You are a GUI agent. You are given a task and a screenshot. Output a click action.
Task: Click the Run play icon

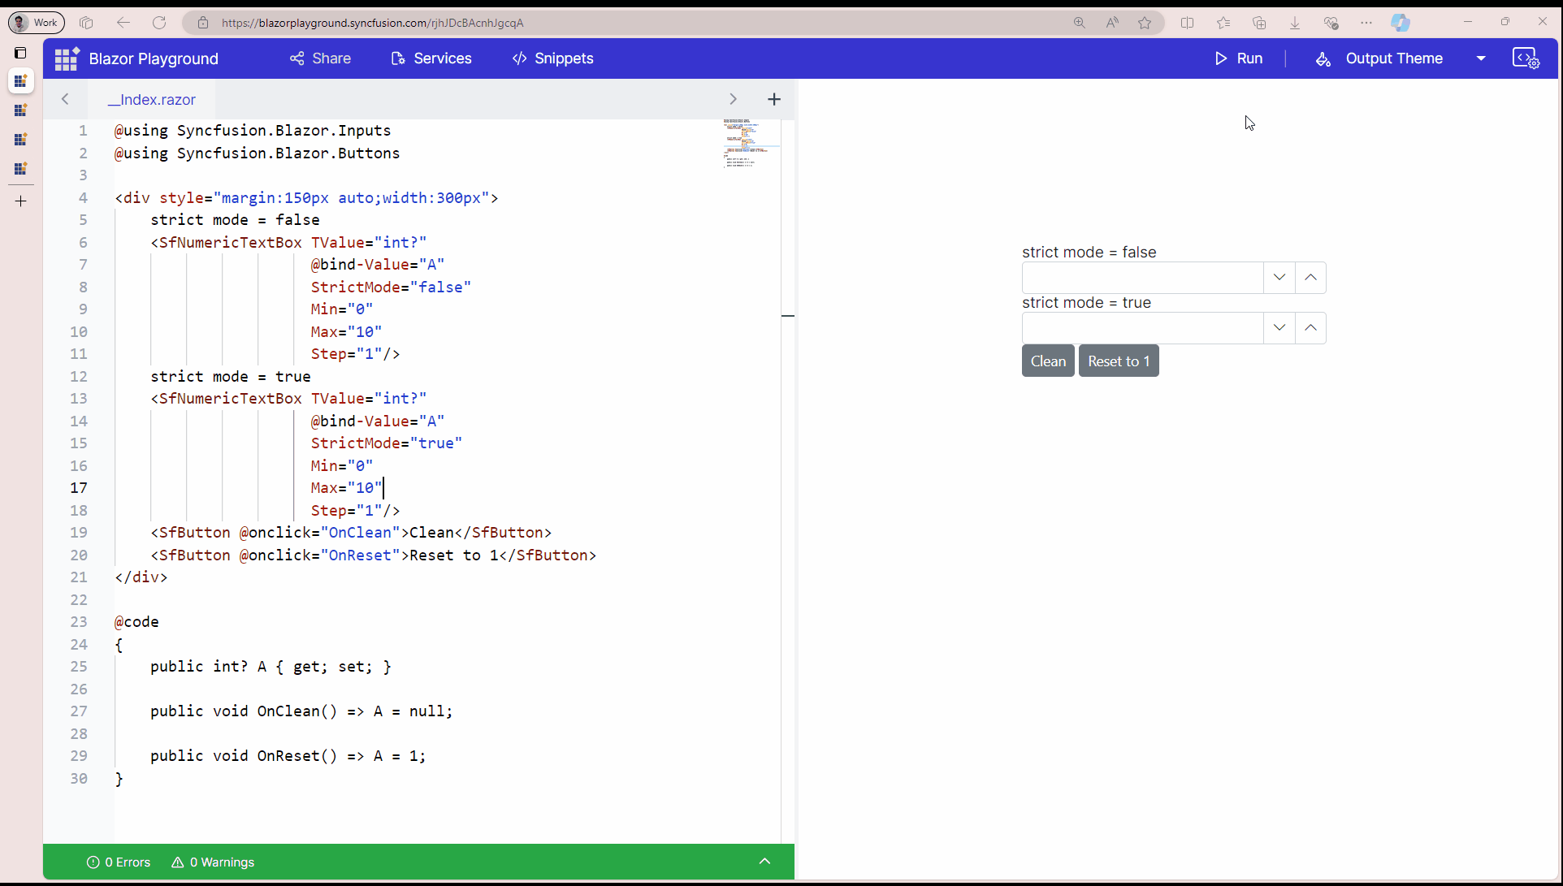tap(1220, 58)
